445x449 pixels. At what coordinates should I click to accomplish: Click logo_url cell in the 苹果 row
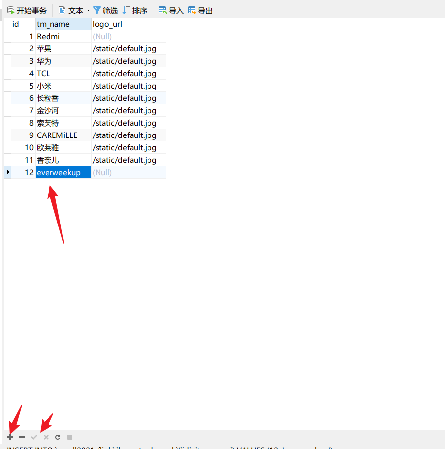(129, 48)
